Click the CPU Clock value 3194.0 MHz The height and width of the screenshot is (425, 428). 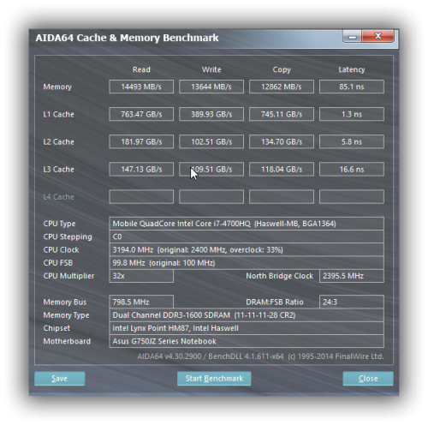(x=247, y=249)
